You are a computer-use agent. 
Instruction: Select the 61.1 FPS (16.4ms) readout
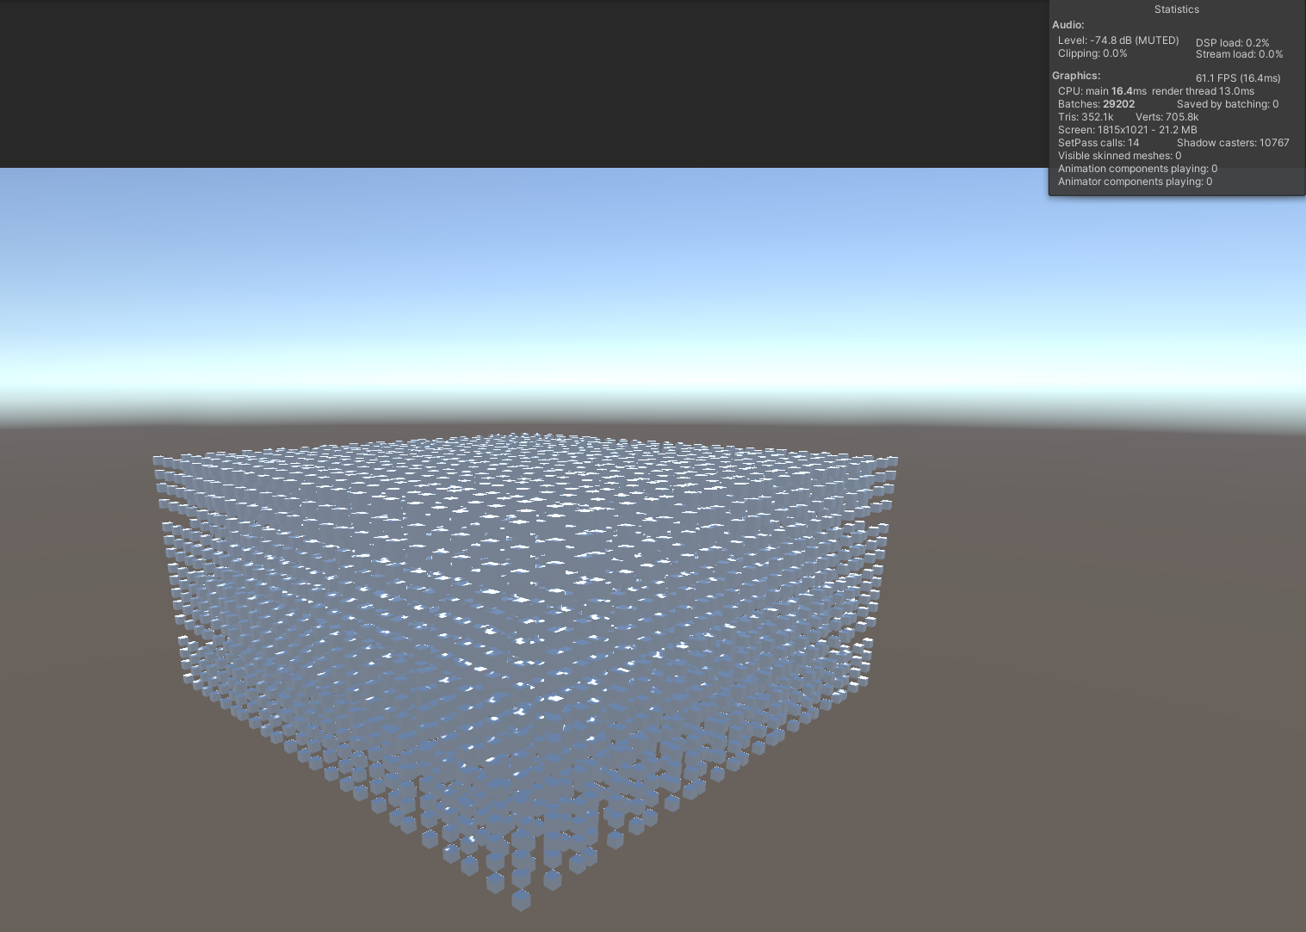click(1238, 78)
